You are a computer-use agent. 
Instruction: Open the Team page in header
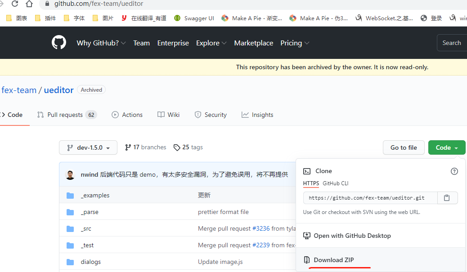pyautogui.click(x=141, y=43)
